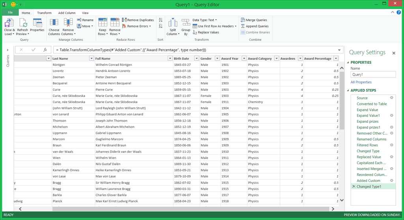
Task: Open the Choose Columns tool
Action: pyautogui.click(x=54, y=23)
